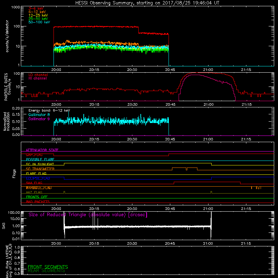Click the counts/s/detector axis label
The width and height of the screenshot is (278, 278).
click(x=7, y=36)
